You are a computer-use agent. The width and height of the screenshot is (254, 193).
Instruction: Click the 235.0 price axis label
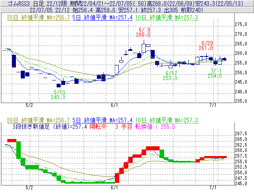[241, 101]
